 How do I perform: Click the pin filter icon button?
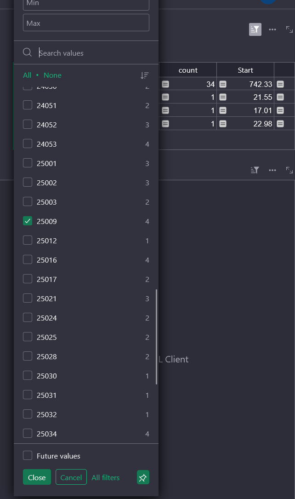click(143, 477)
